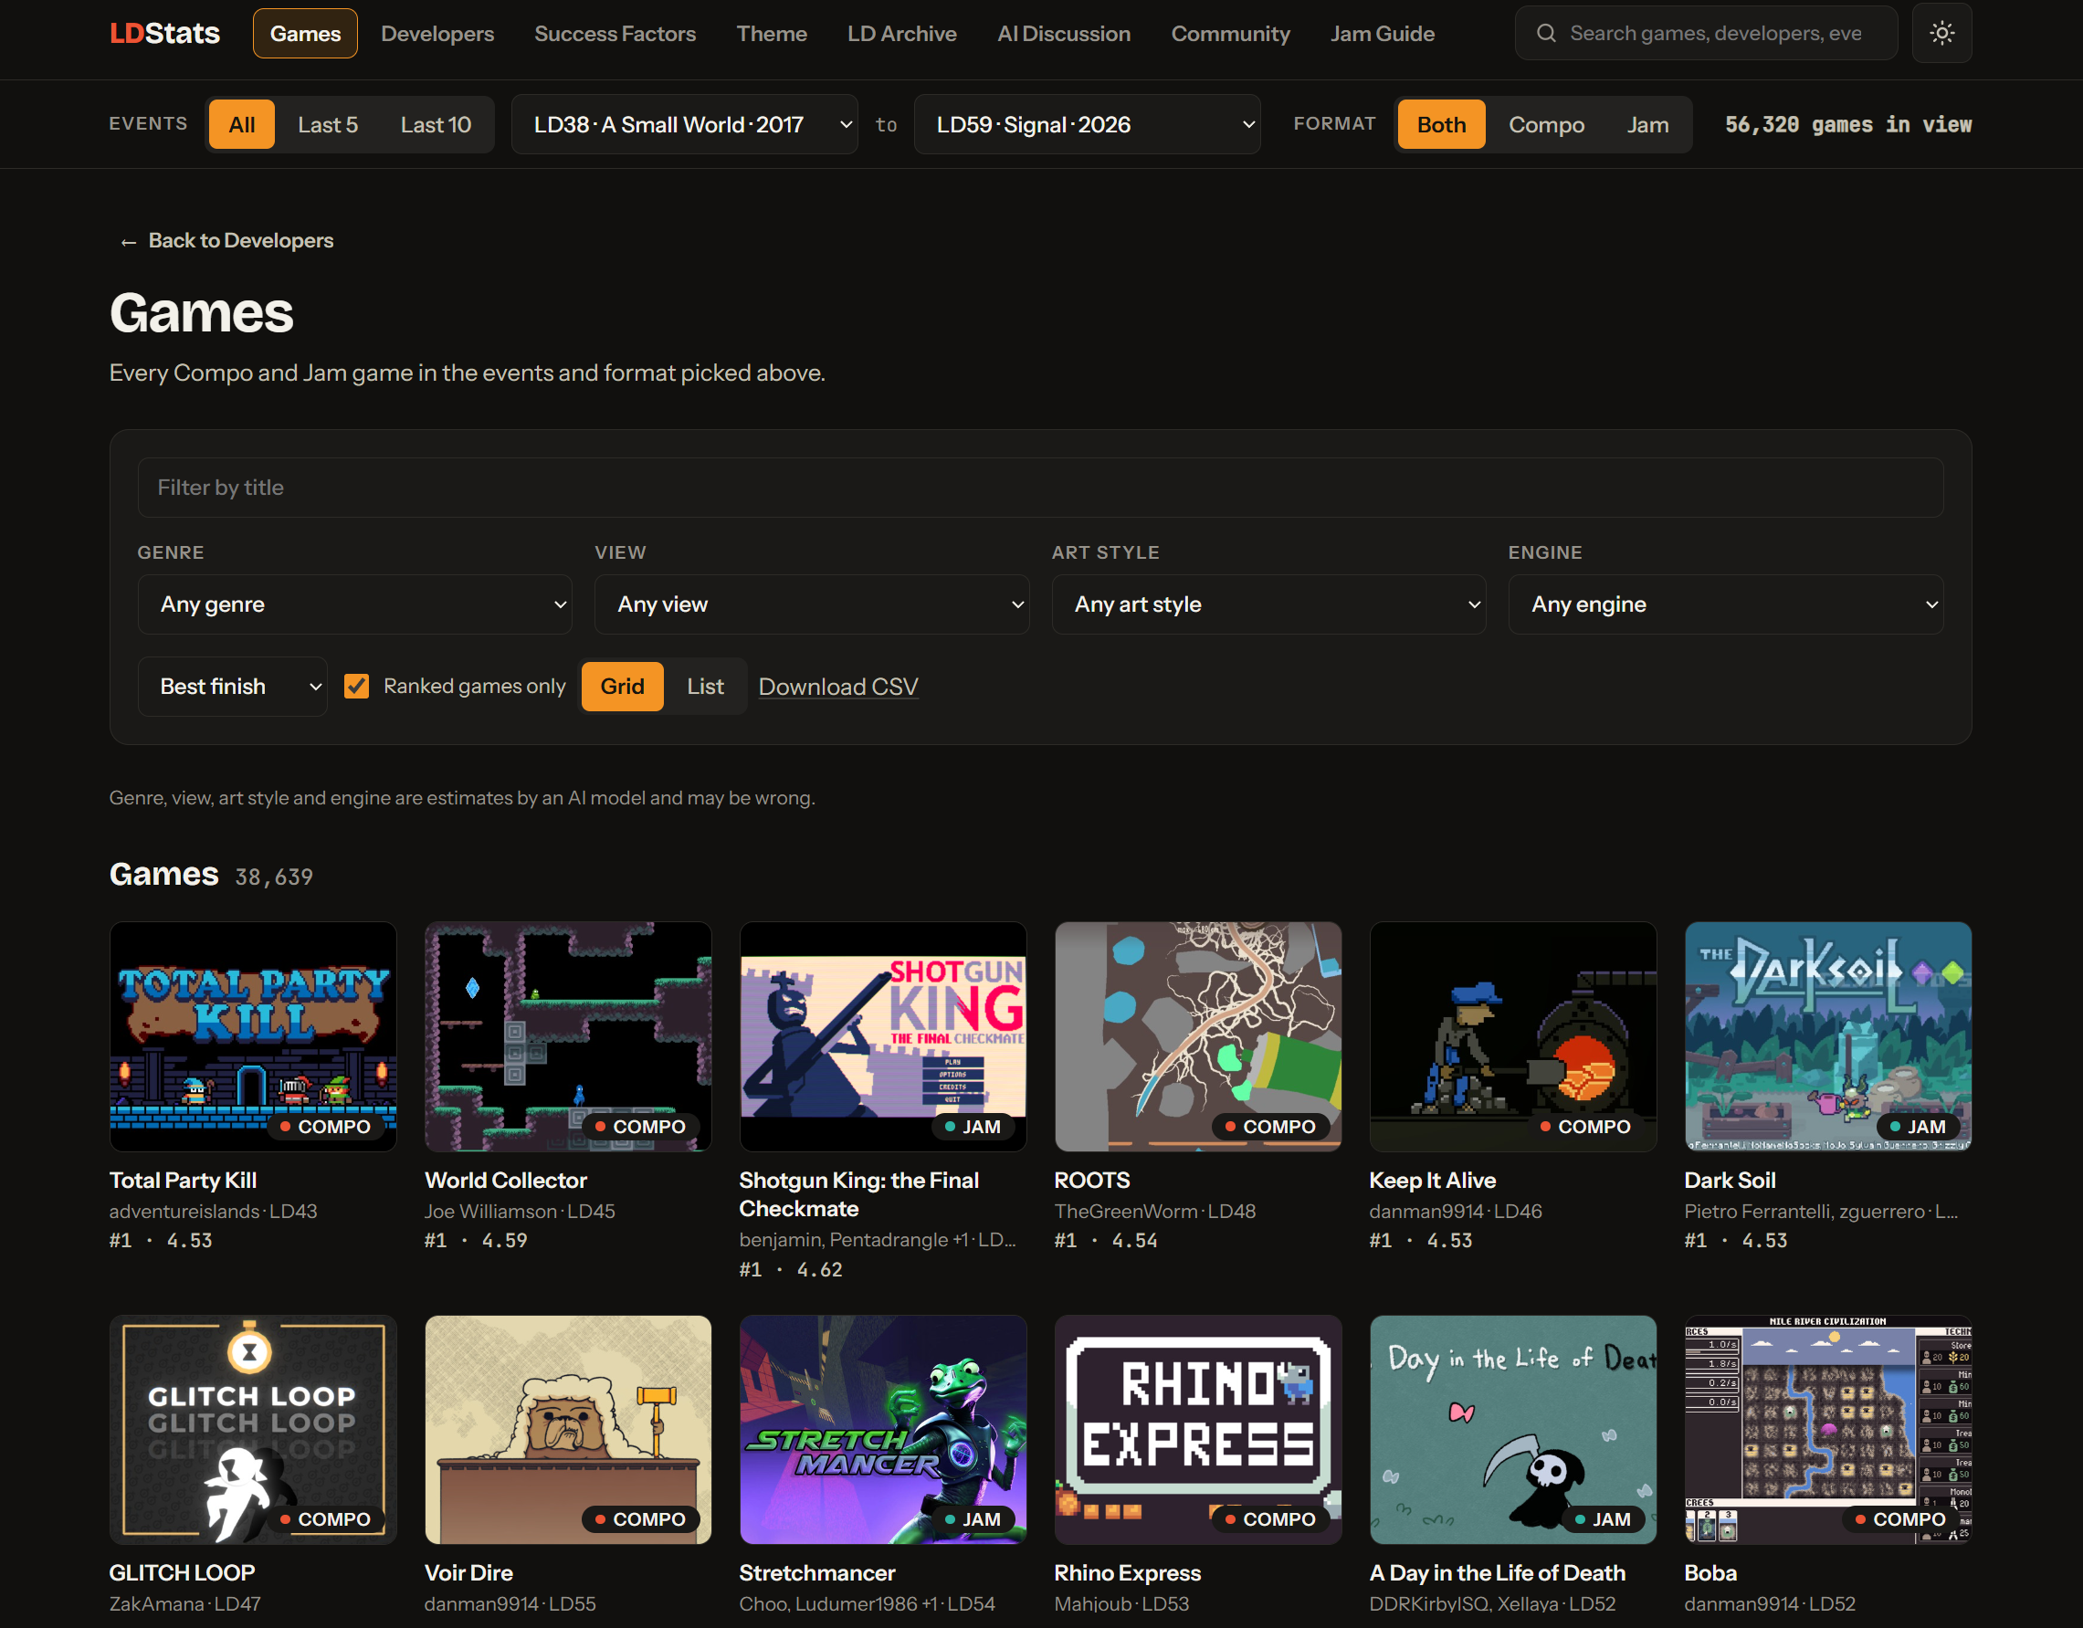Open the Dark Soil thumbnail
This screenshot has width=2083, height=1628.
click(1827, 1035)
